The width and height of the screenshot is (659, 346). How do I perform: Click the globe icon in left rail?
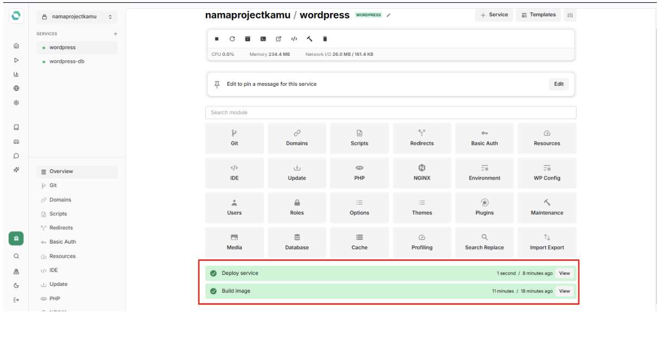pyautogui.click(x=16, y=88)
